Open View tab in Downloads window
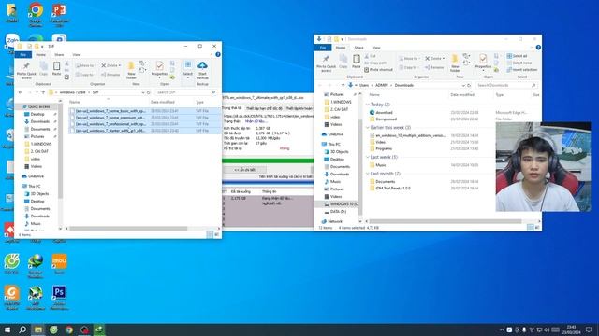This screenshot has width=599, height=336. coord(376,48)
